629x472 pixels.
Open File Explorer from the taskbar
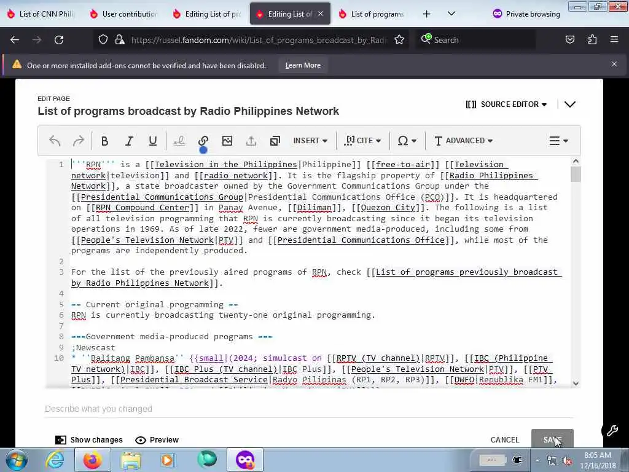click(131, 460)
